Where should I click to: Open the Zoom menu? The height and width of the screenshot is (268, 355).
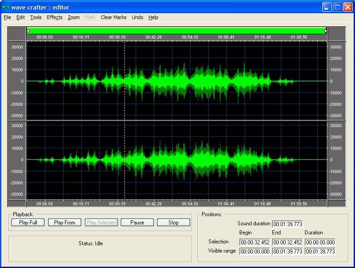point(74,17)
